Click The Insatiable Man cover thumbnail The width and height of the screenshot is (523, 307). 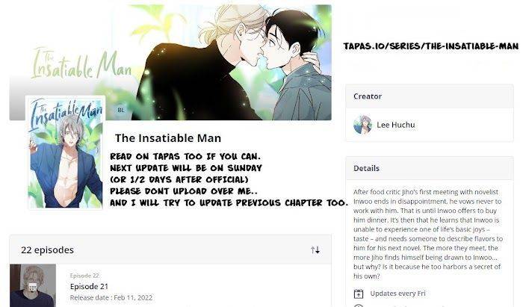tap(66, 152)
